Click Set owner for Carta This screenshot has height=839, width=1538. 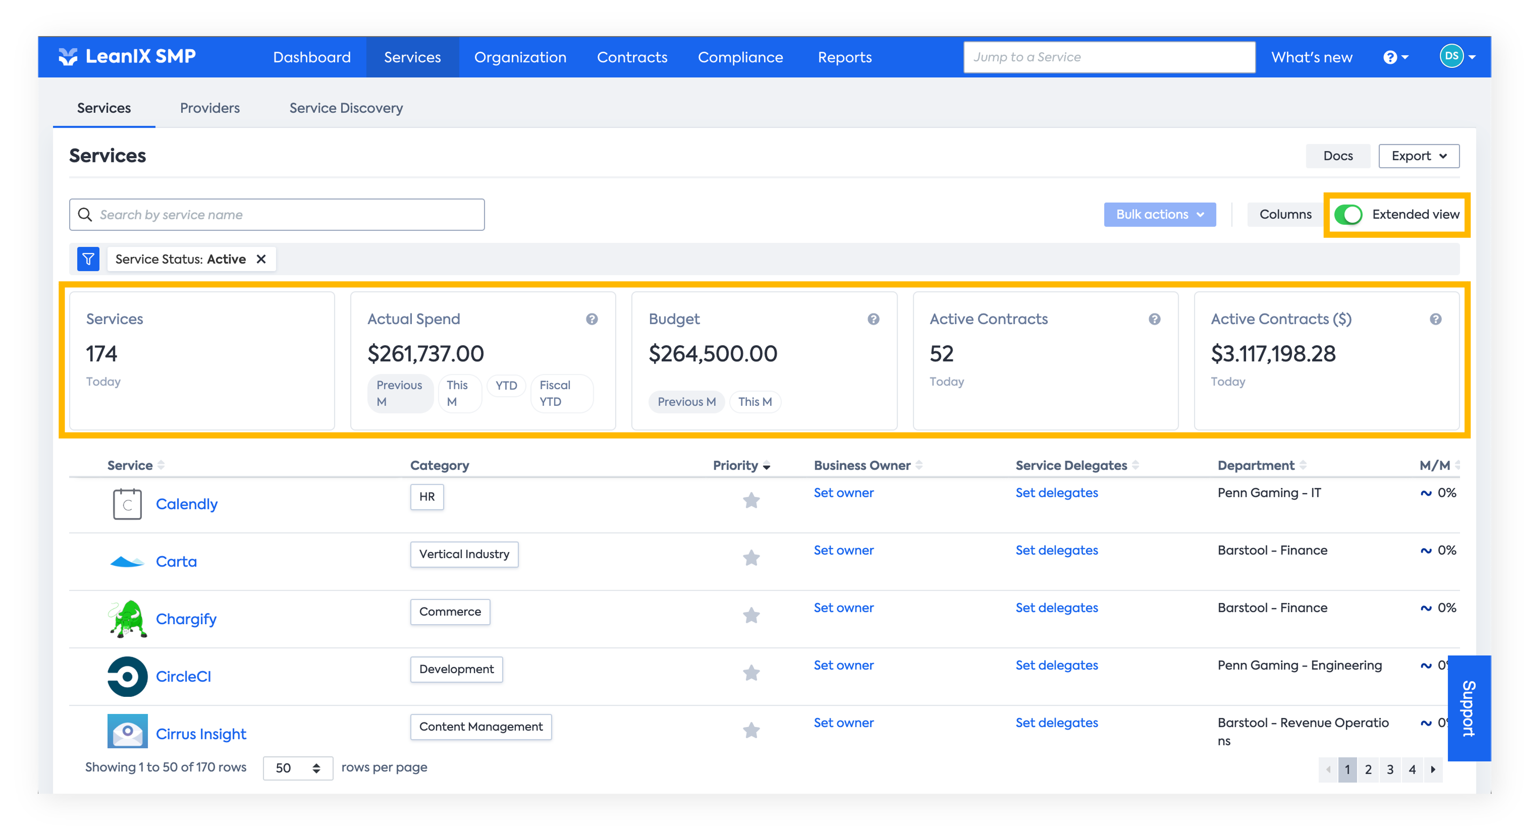(x=843, y=550)
